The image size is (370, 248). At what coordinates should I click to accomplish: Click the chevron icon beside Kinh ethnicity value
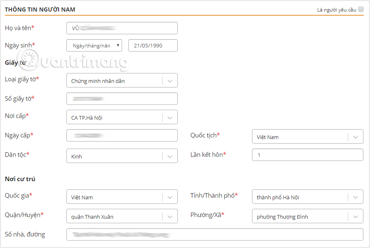170,156
